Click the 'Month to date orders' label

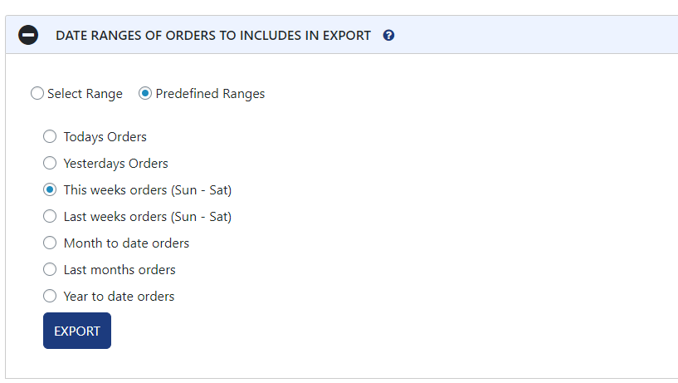(126, 243)
